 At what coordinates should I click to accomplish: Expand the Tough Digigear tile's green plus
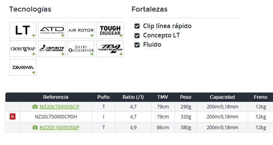pyautogui.click(x=121, y=35)
